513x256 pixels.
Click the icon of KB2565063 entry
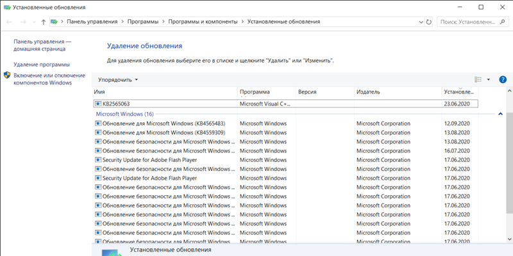[x=98, y=104]
